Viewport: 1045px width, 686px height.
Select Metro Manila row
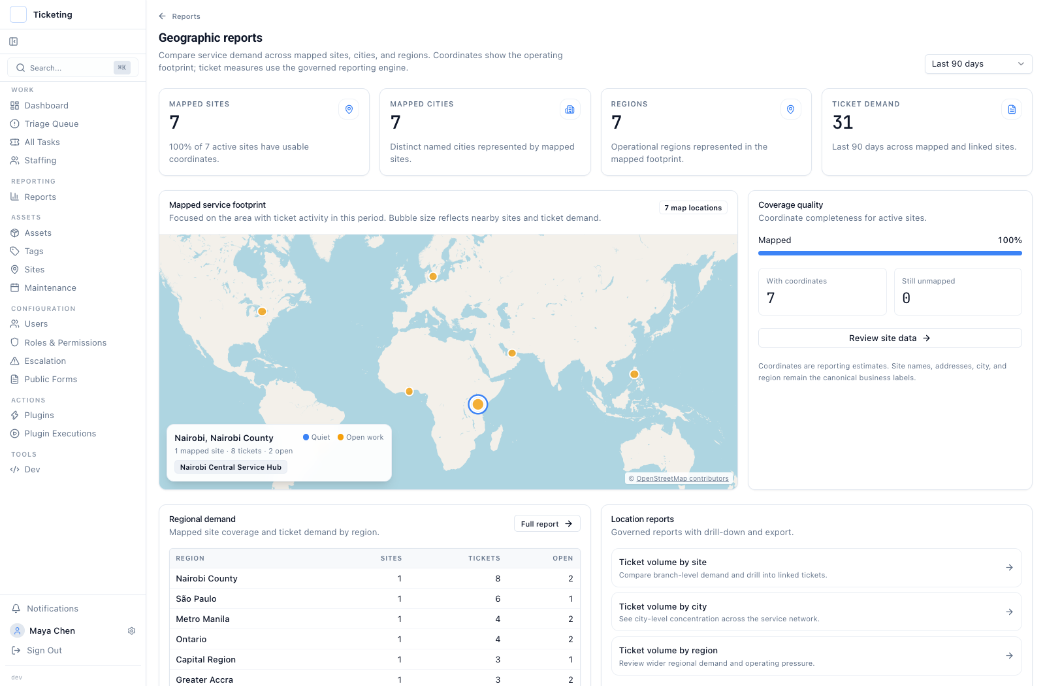pyautogui.click(x=375, y=619)
